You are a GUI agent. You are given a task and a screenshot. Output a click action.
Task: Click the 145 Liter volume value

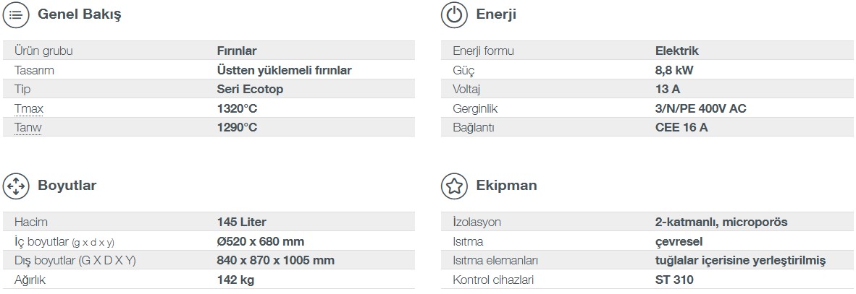(x=241, y=222)
